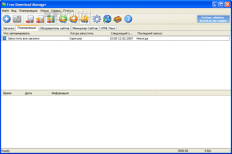
Task: Click the Free Download Manager title bar icon
Action: click(3, 4)
